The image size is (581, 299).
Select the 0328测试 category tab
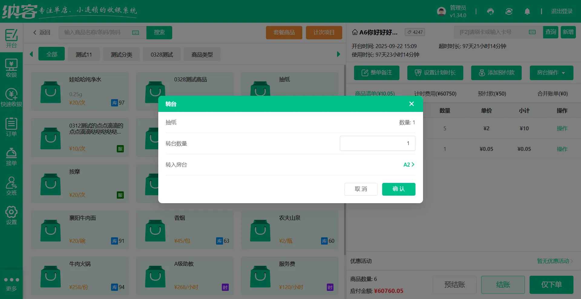tap(161, 54)
